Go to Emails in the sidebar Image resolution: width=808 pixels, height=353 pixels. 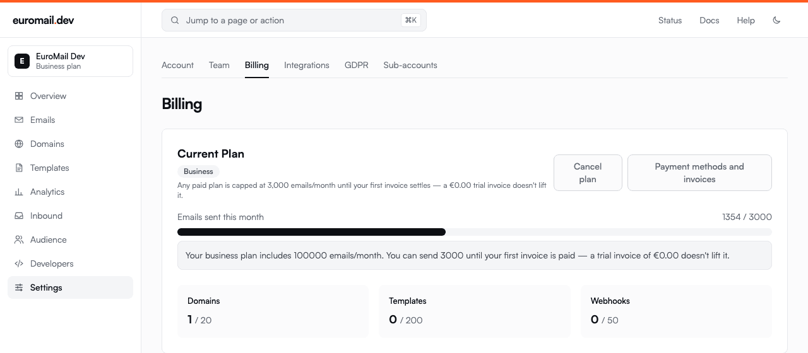coord(70,120)
